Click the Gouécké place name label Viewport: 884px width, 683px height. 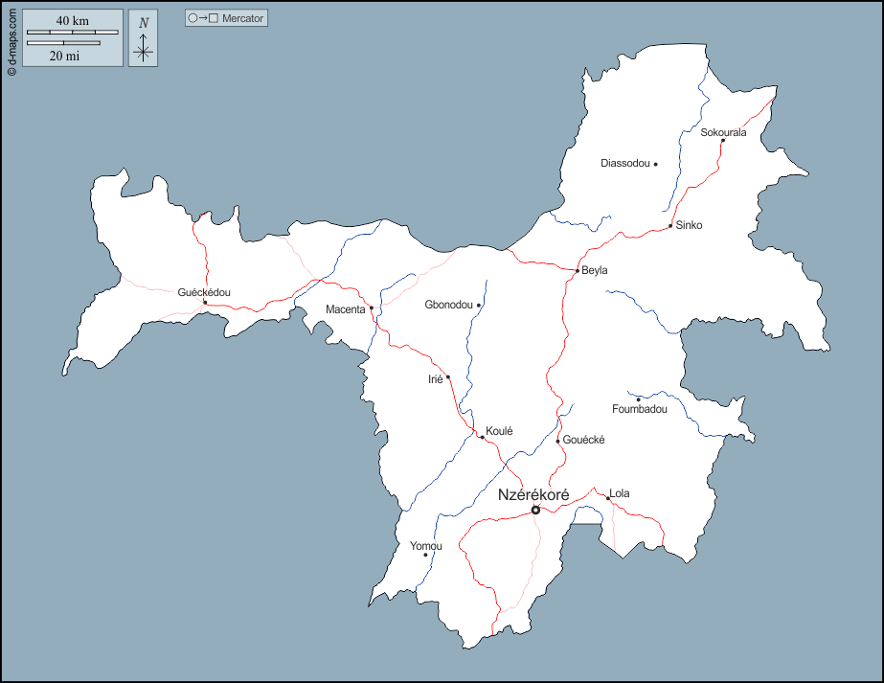coord(584,440)
